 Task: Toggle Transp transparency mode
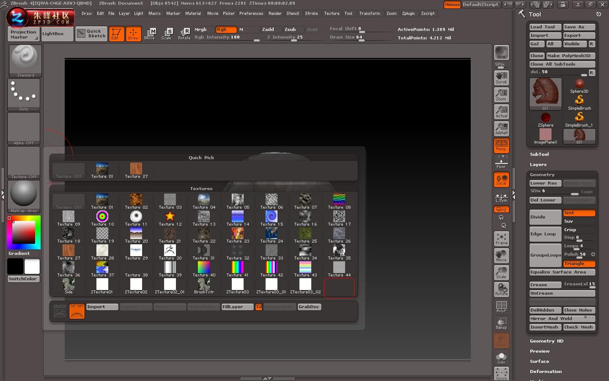click(501, 324)
